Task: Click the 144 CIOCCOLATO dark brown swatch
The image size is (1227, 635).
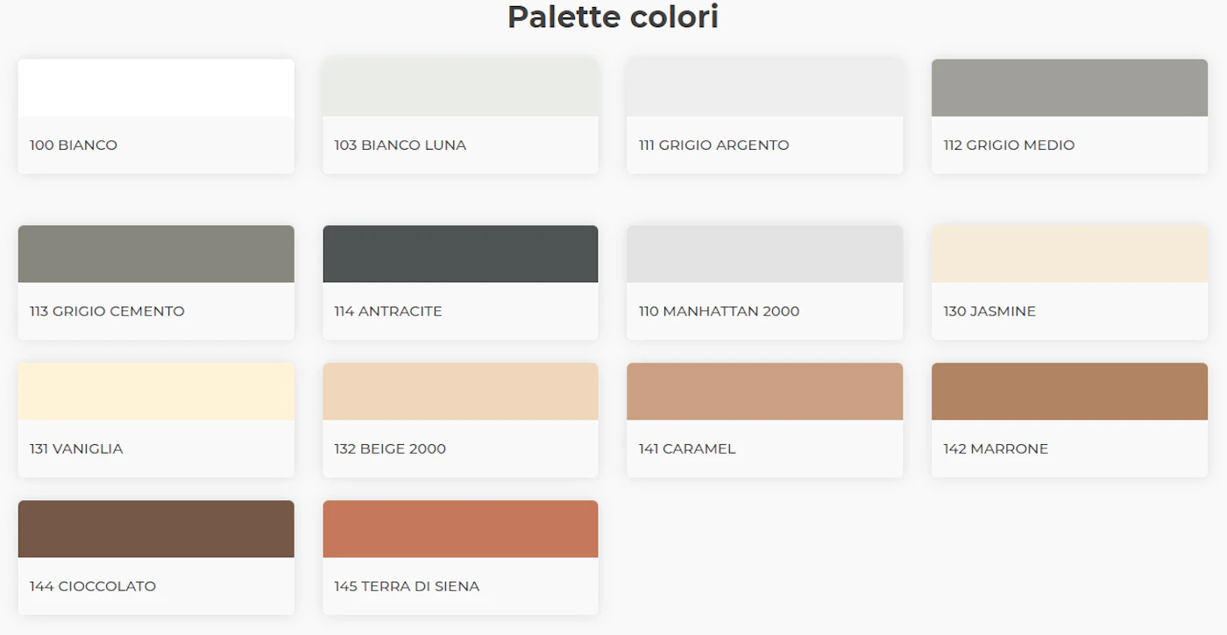Action: [x=156, y=529]
